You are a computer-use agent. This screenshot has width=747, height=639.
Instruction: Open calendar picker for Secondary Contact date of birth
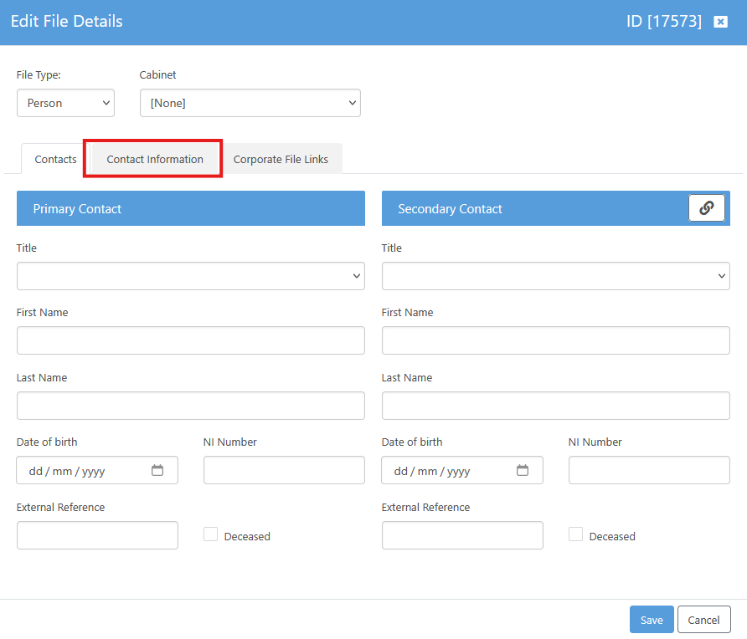click(523, 471)
